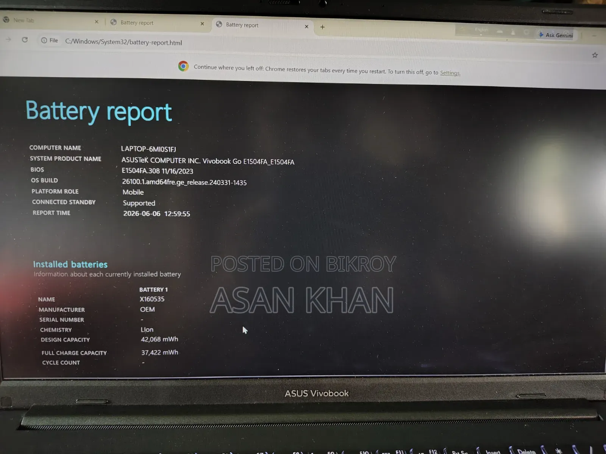Select the platform role value "Mobile"
606x454 pixels.
pos(133,192)
